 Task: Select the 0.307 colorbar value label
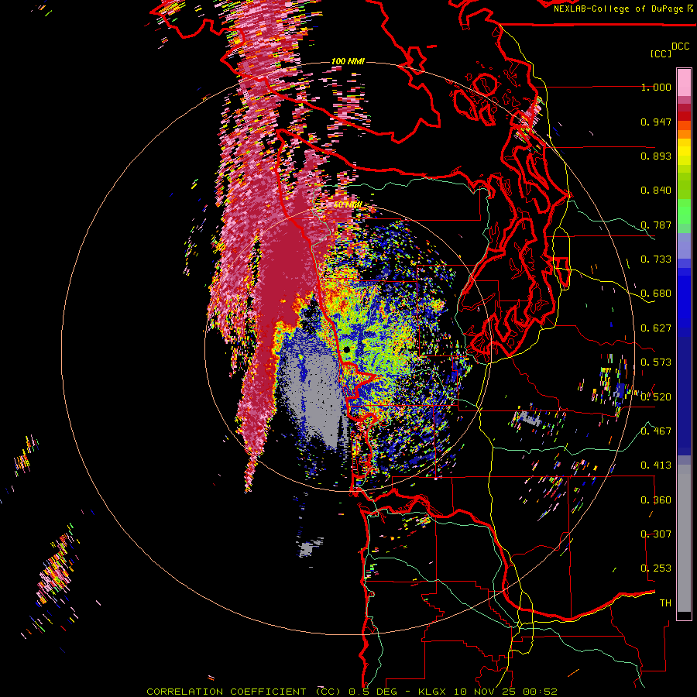point(656,534)
